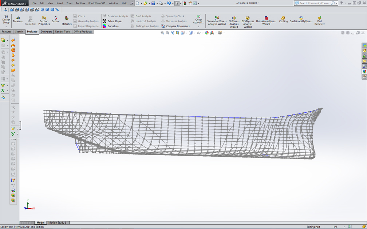Open Compare Documents tool
Screen dimensions: 367x229
point(175,26)
